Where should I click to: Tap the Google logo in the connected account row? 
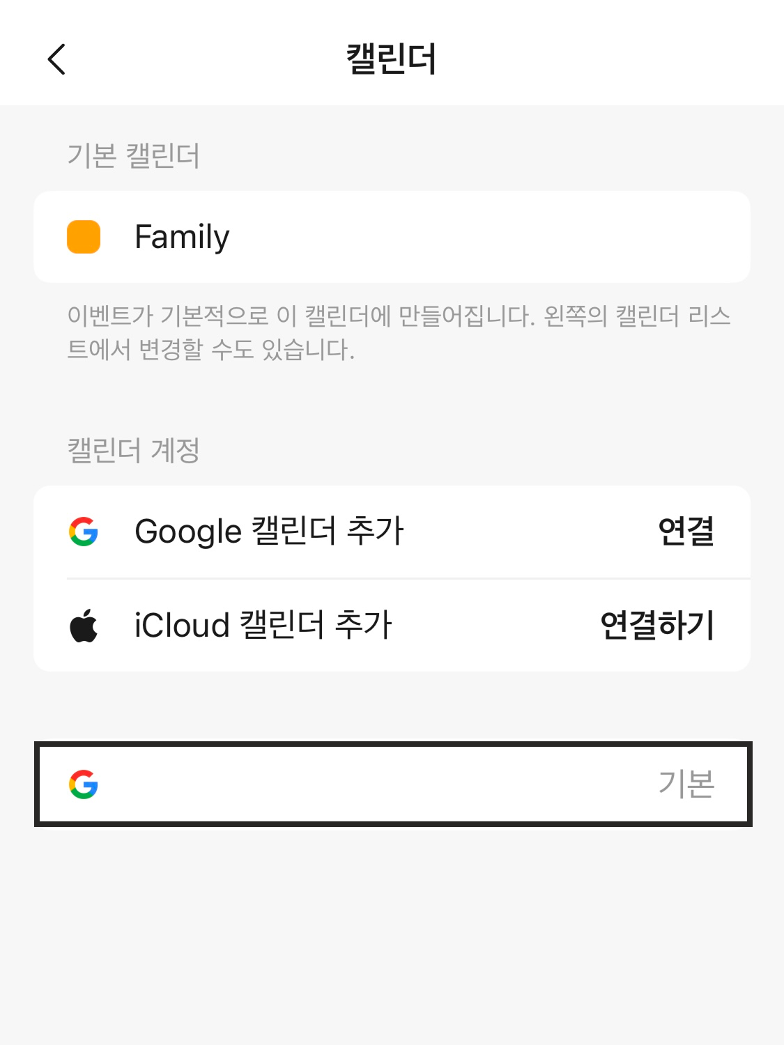pyautogui.click(x=84, y=784)
